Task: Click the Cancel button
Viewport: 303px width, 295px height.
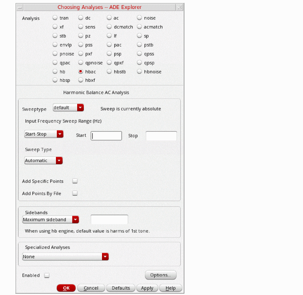Action: [91, 288]
